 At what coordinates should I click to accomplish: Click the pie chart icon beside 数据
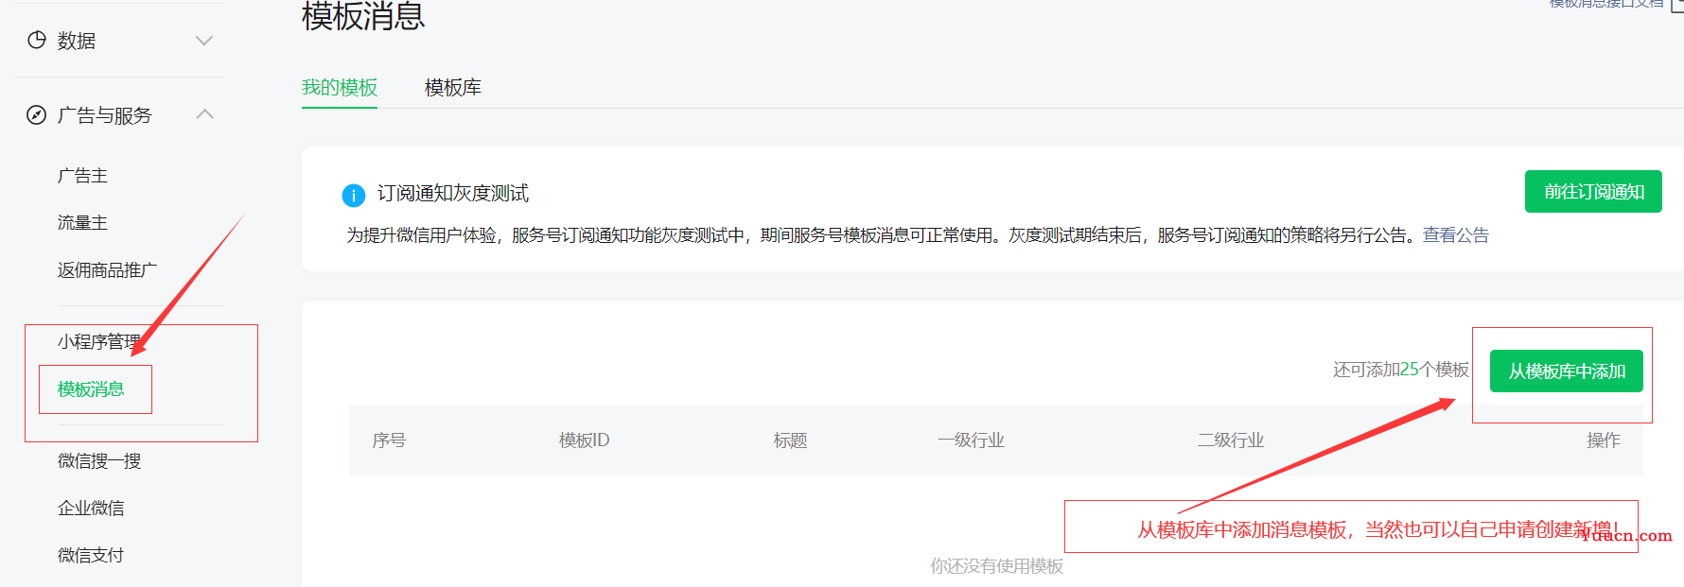pos(37,40)
